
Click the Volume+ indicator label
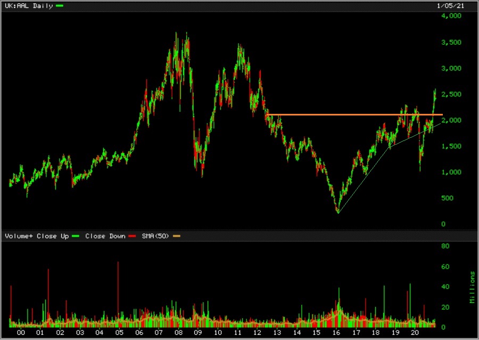coord(18,236)
